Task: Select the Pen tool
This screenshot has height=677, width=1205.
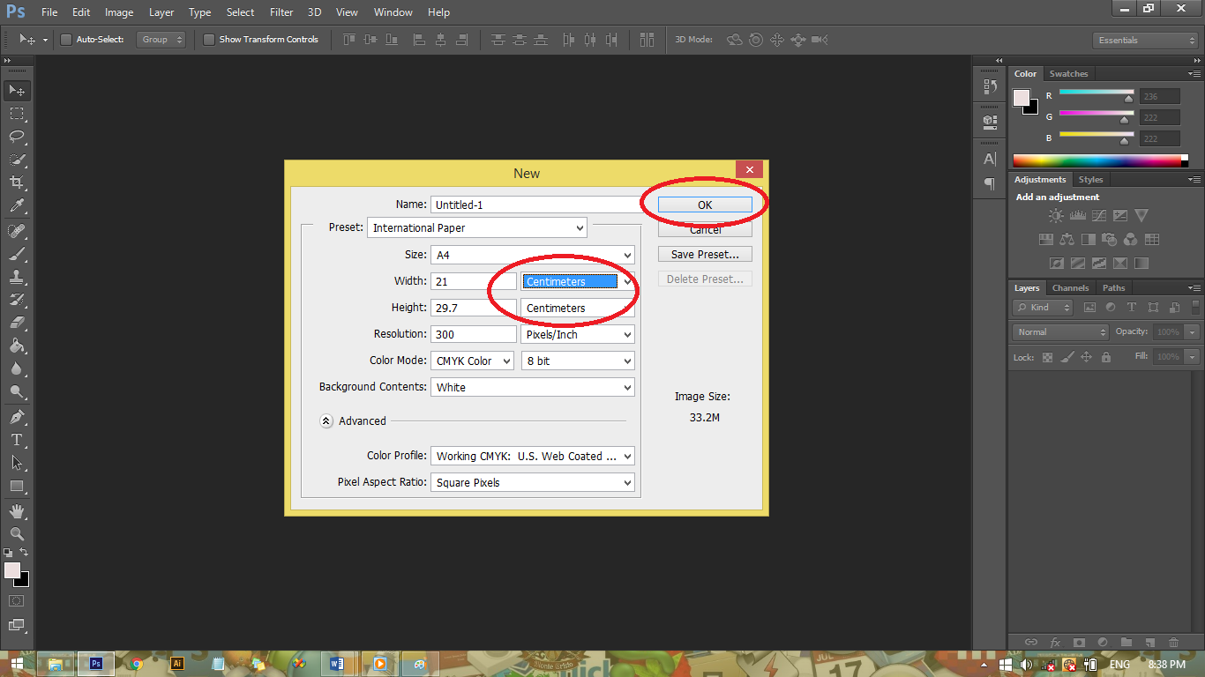Action: point(17,416)
